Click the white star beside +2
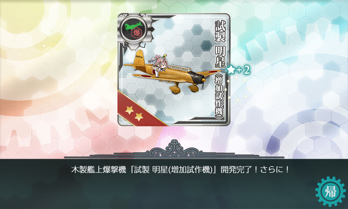The height and width of the screenshot is (209, 348). 231,70
